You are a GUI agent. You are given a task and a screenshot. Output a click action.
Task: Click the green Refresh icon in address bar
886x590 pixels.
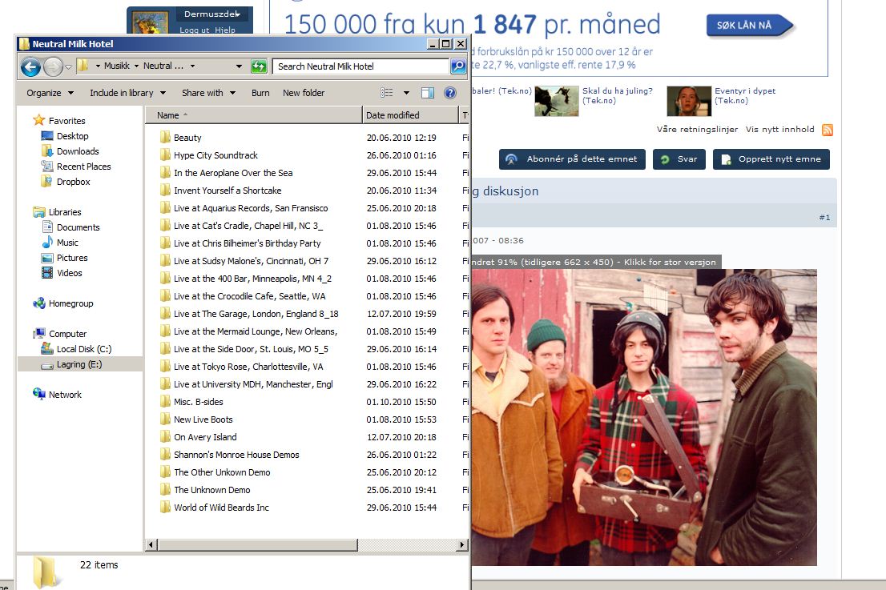pos(259,66)
